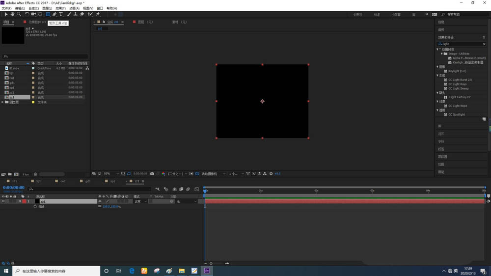The image size is (491, 276).
Task: Select the Pen tool
Action: (x=55, y=14)
